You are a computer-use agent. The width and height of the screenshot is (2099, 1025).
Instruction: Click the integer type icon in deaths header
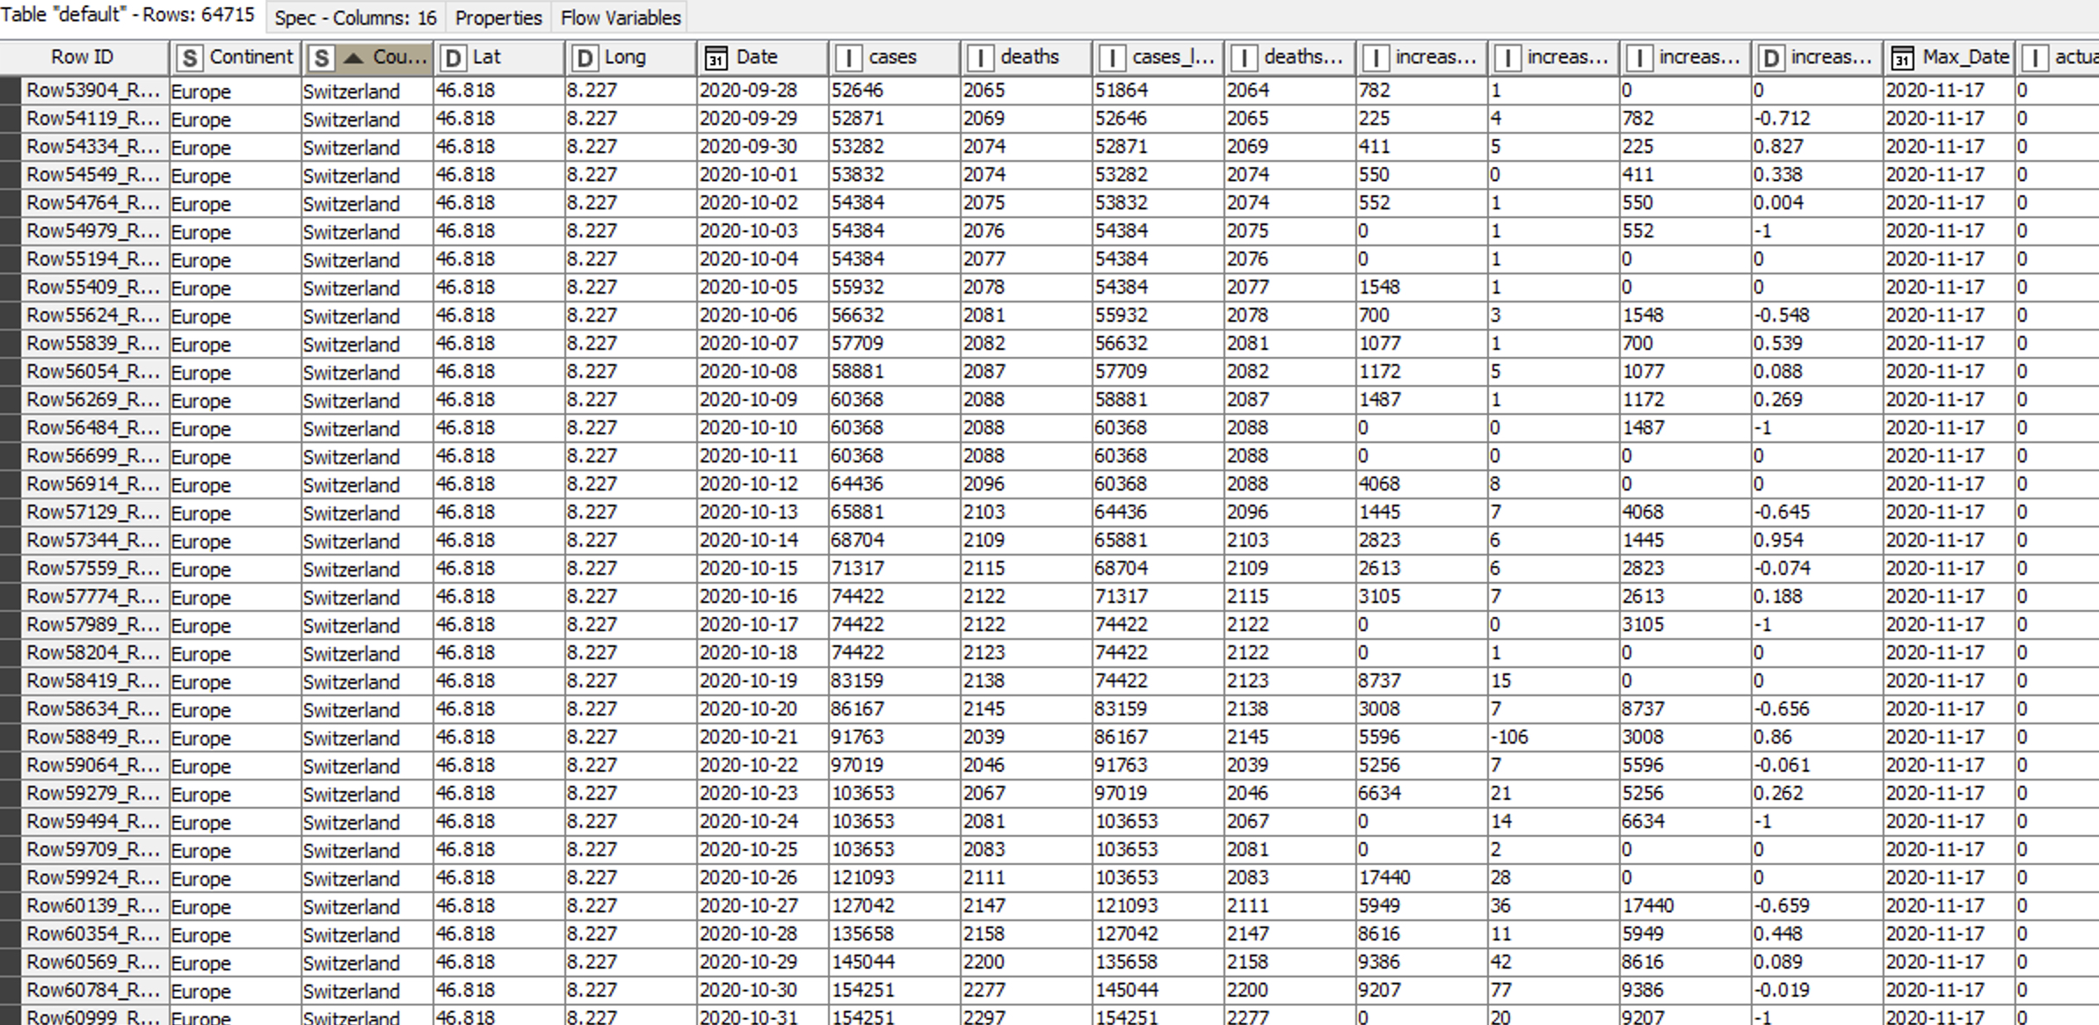[x=980, y=58]
